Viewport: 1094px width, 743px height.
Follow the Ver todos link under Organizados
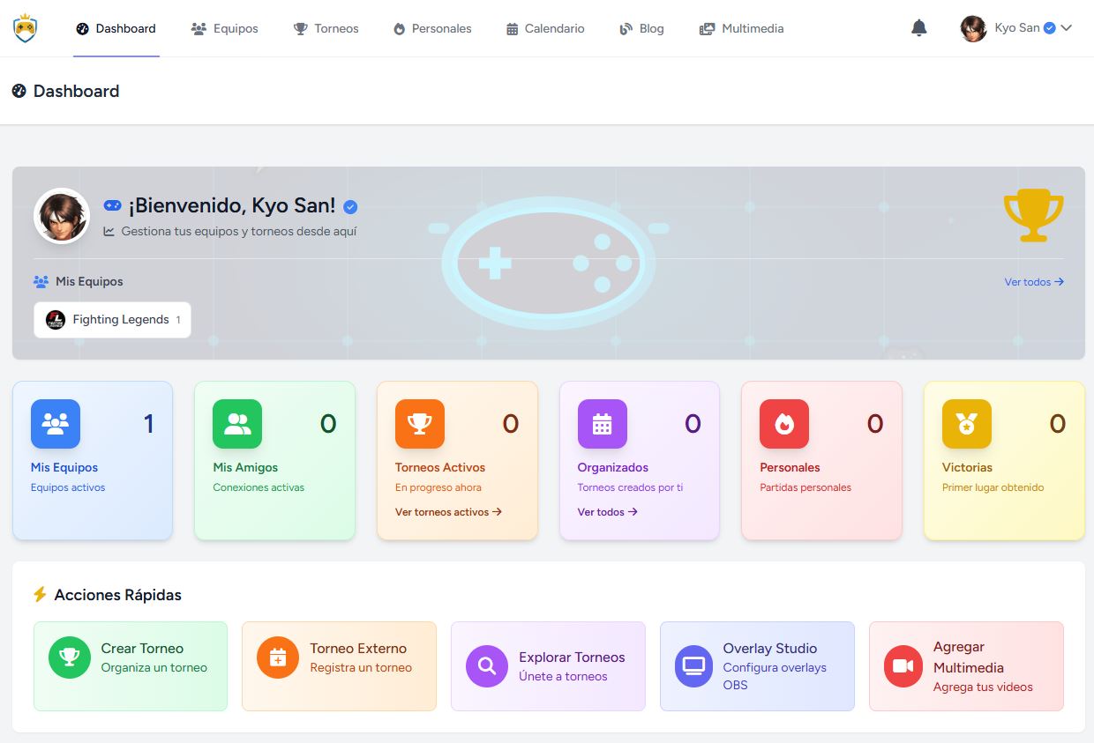(x=607, y=512)
